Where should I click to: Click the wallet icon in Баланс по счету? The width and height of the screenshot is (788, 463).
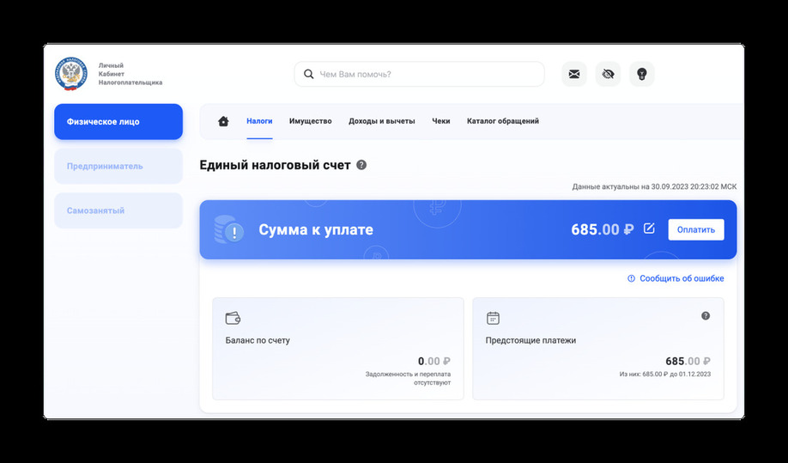click(x=232, y=318)
